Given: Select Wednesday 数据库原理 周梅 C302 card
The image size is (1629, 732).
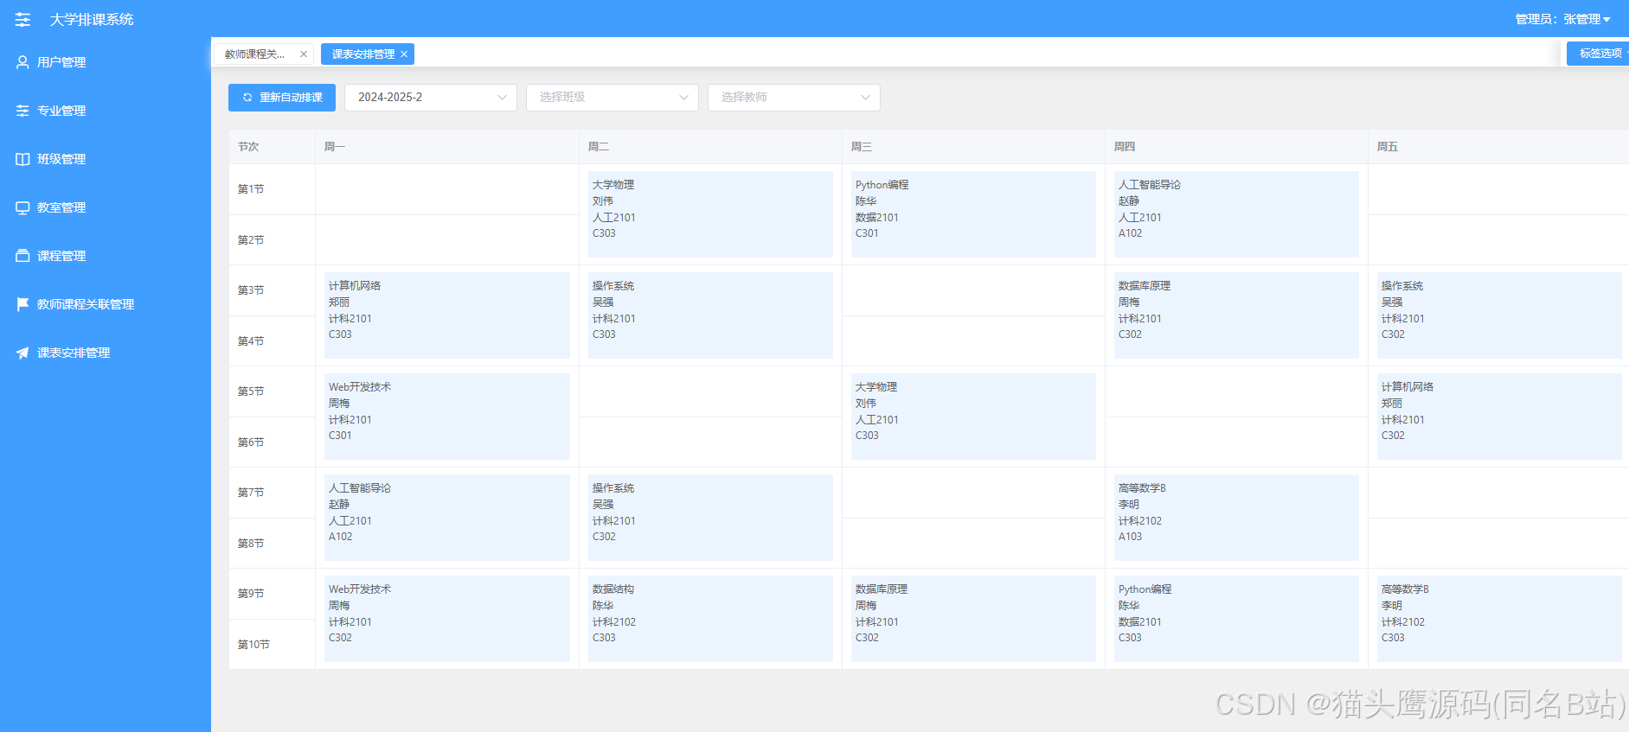Looking at the screenshot, I should (x=973, y=619).
